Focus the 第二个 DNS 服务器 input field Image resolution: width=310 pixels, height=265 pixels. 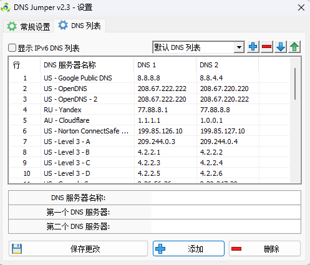click(x=226, y=226)
